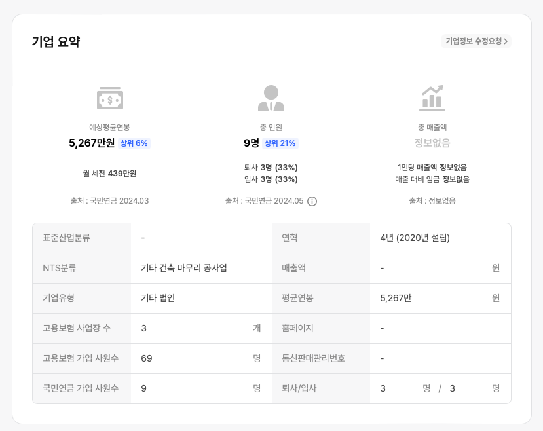The width and height of the screenshot is (543, 431).
Task: Click the 총 매출액 정보없음 value
Action: tap(432, 143)
